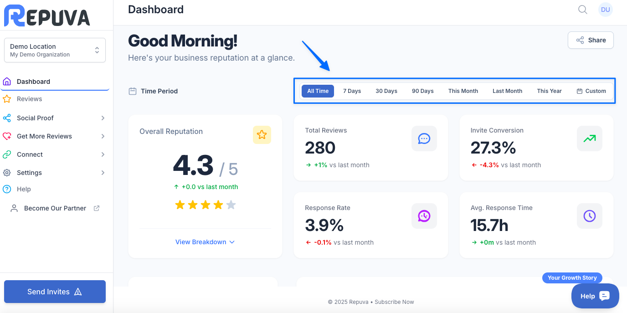Image resolution: width=627 pixels, height=313 pixels.
Task: Select the 30 Days time period
Action: point(386,91)
